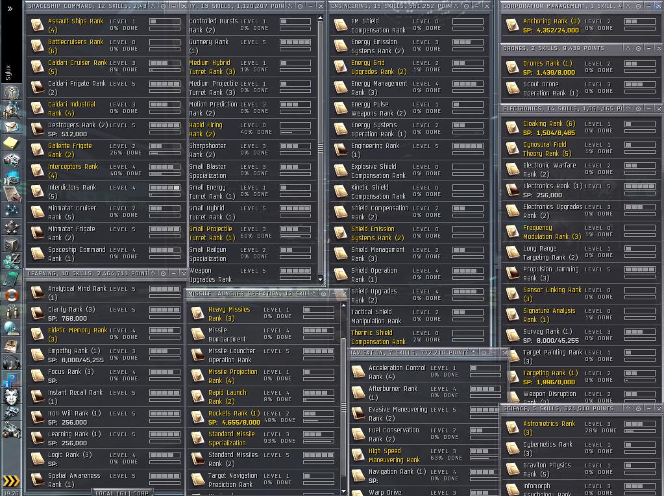Switch to the LOCAL [61]-CORP chat tab

(122, 493)
